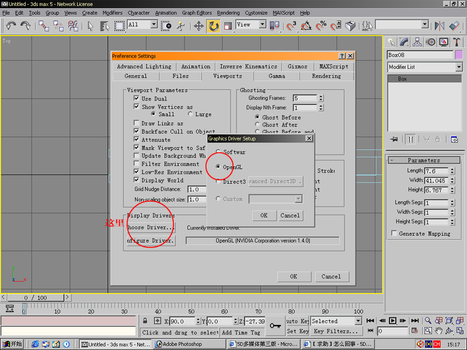Enable the Draw Links as checkbox

point(137,123)
